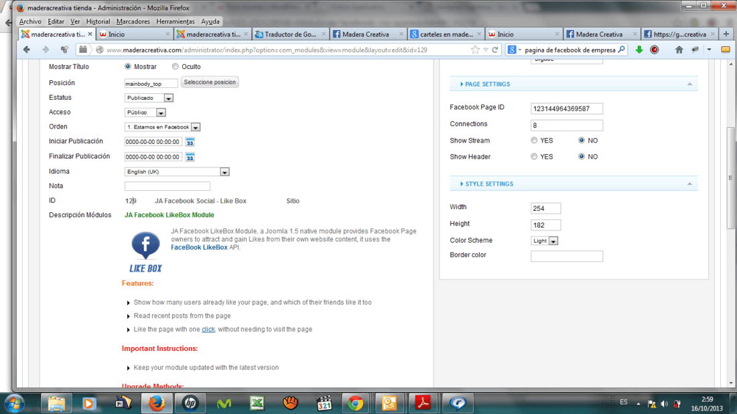The height and width of the screenshot is (414, 737).
Task: Open the green M Movistar taskbar icon
Action: click(x=224, y=403)
